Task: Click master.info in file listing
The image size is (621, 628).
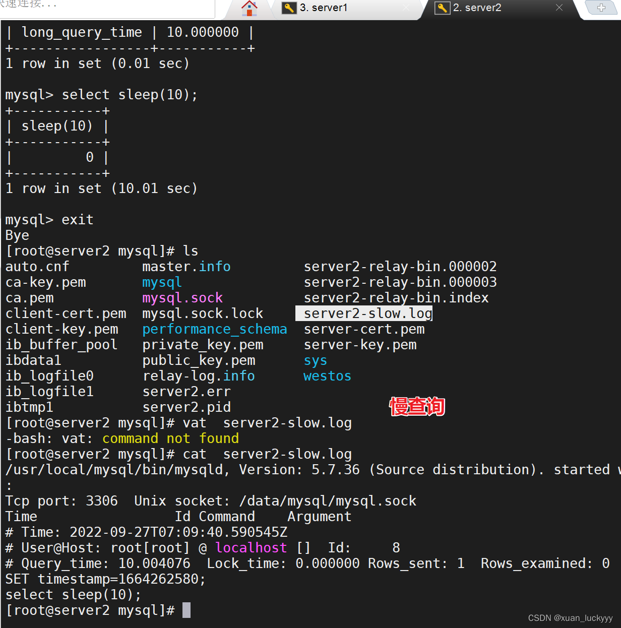Action: pyautogui.click(x=187, y=267)
